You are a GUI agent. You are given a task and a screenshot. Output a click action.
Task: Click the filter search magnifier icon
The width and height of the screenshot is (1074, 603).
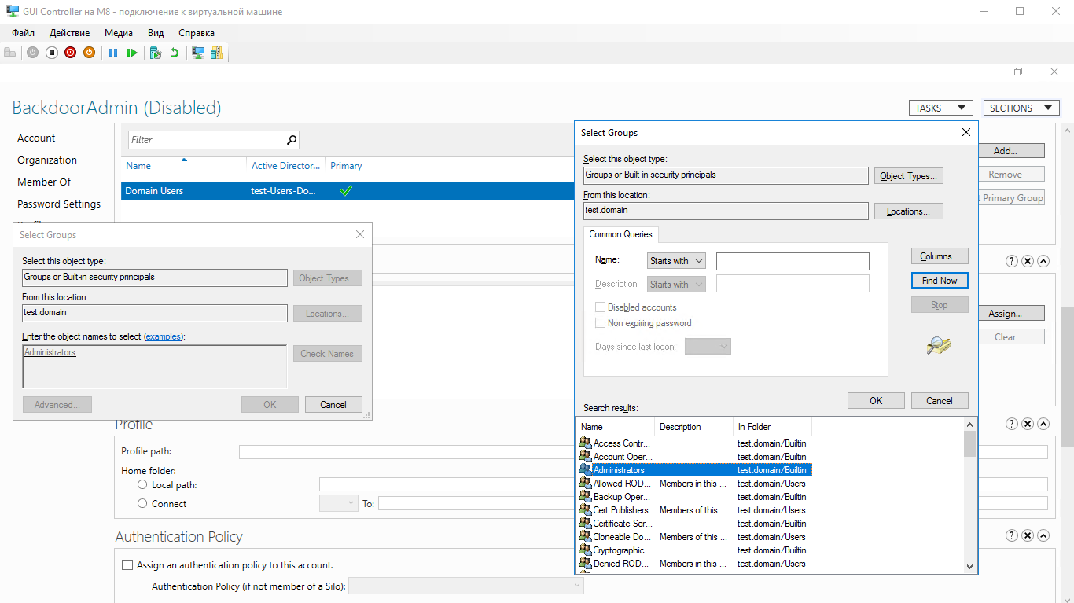click(x=292, y=140)
